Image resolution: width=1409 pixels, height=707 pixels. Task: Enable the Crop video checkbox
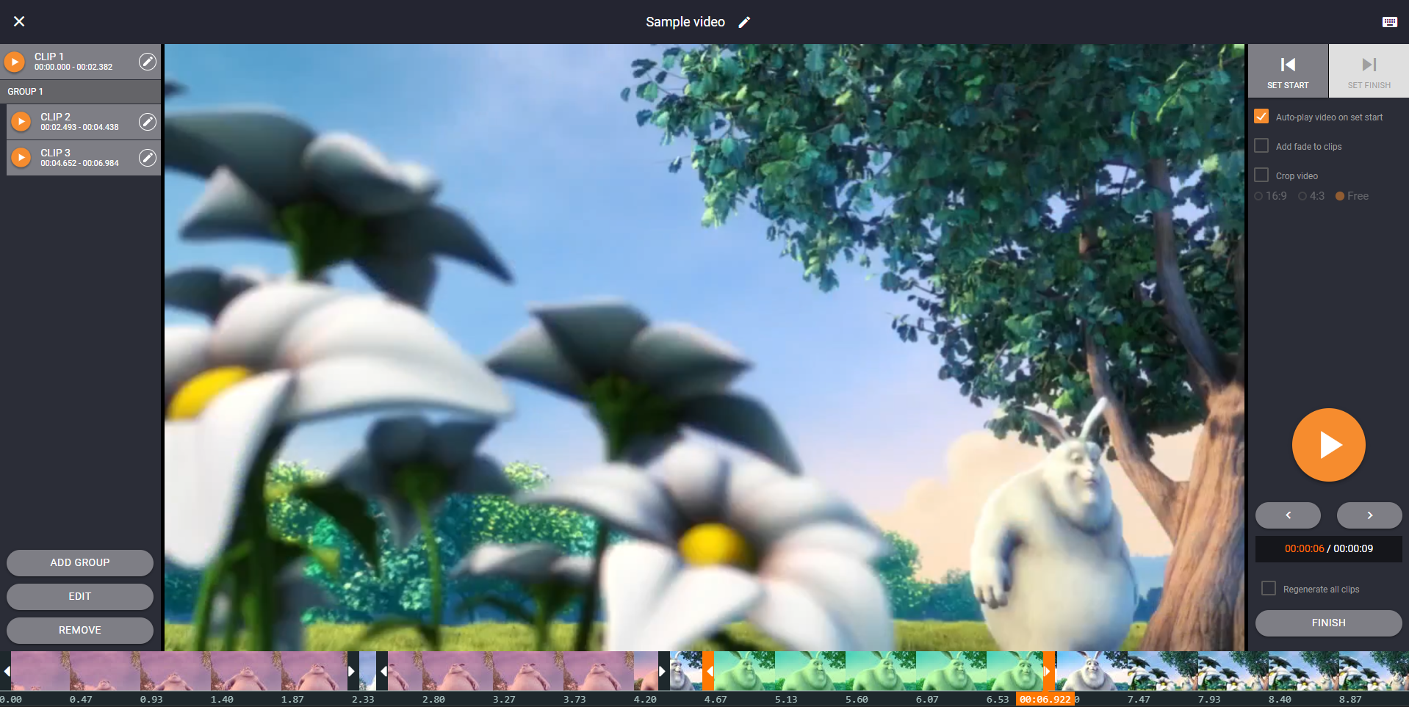tap(1261, 175)
